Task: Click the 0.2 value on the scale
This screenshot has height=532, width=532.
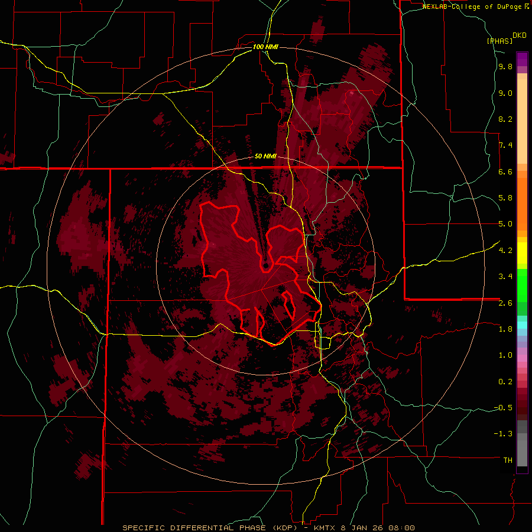Action: 505,381
